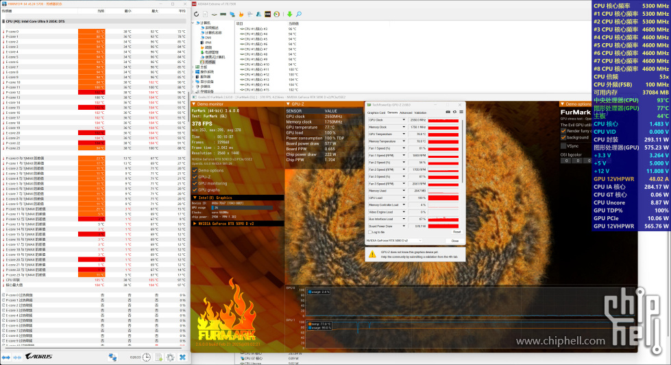Click the green download arrow in AIDA64 toolbar

(x=290, y=14)
